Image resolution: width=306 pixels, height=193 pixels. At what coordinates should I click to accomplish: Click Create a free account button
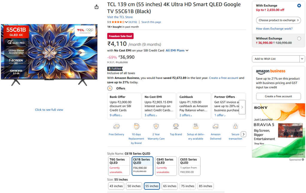pos(278,96)
